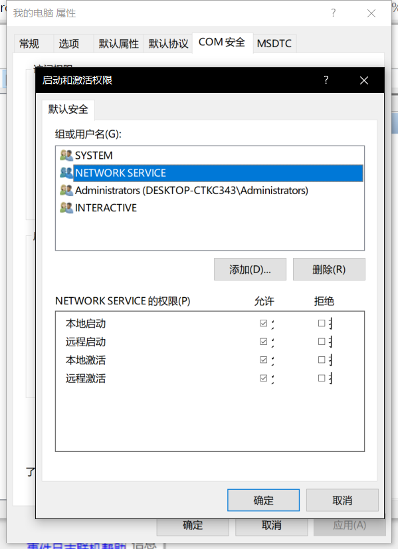Viewport: 398px width, 549px height.
Task: Toggle allow checkbox for 本地启动
Action: pos(264,323)
